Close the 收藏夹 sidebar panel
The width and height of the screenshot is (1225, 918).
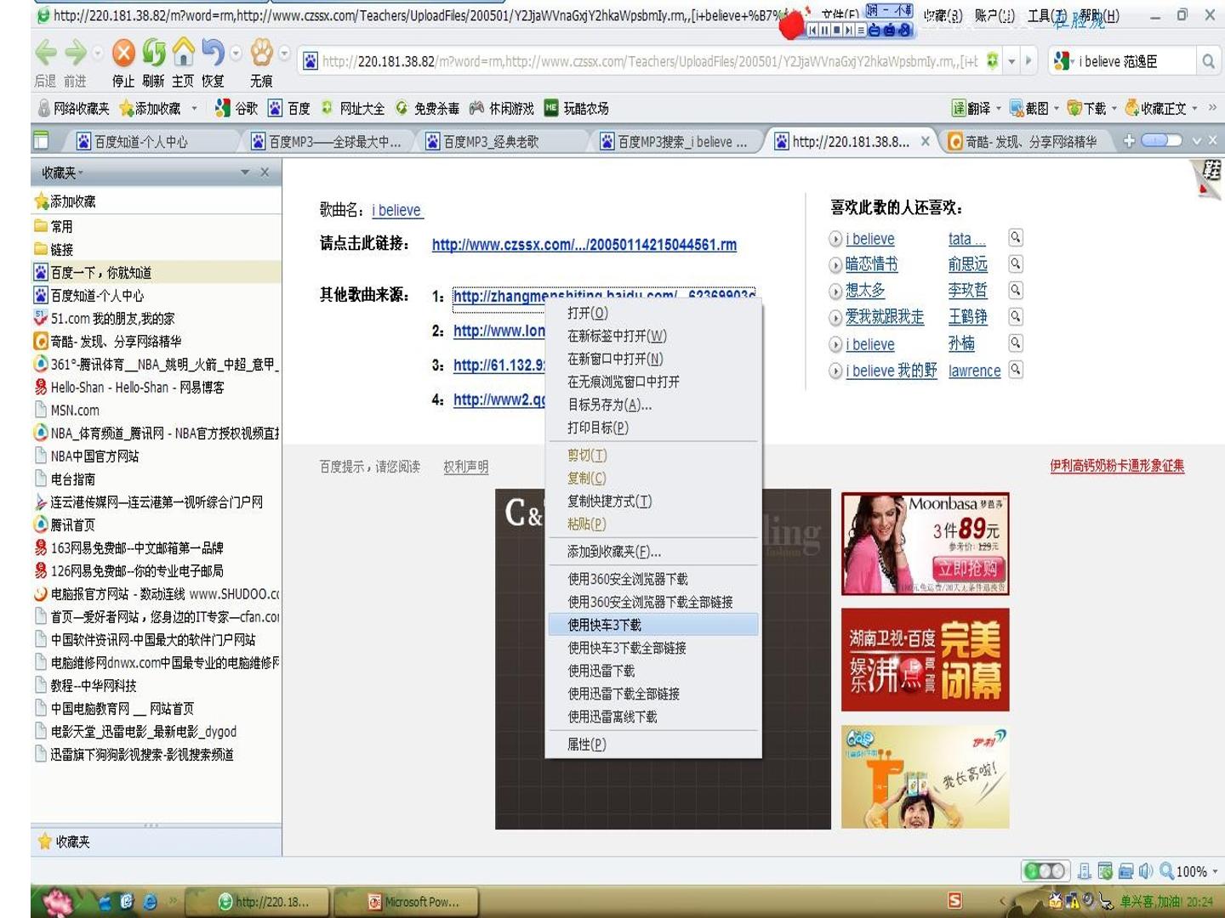(265, 172)
